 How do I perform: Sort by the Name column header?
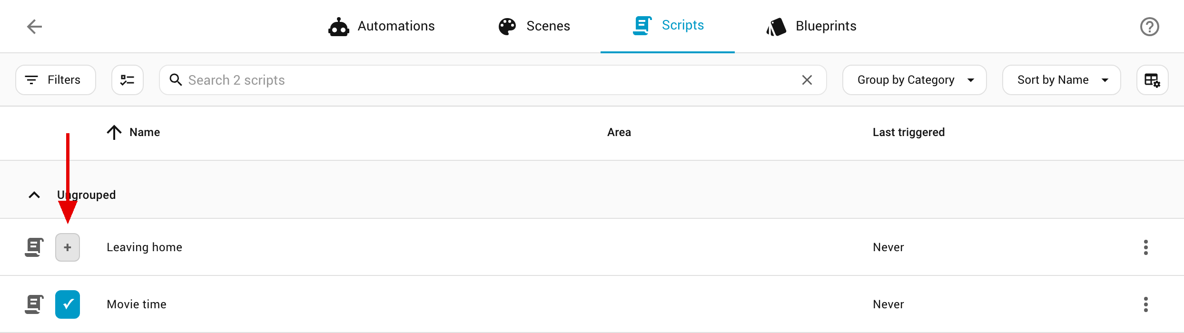pos(145,132)
